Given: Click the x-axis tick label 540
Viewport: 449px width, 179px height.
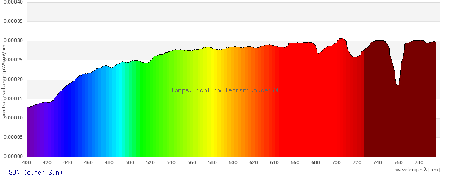Looking at the screenshot, I should 171,163.
